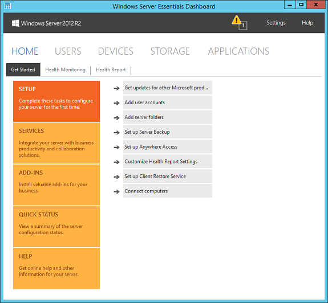Image resolution: width=328 pixels, height=303 pixels.
Task: Select the HELP category tile
Action: (x=56, y=269)
